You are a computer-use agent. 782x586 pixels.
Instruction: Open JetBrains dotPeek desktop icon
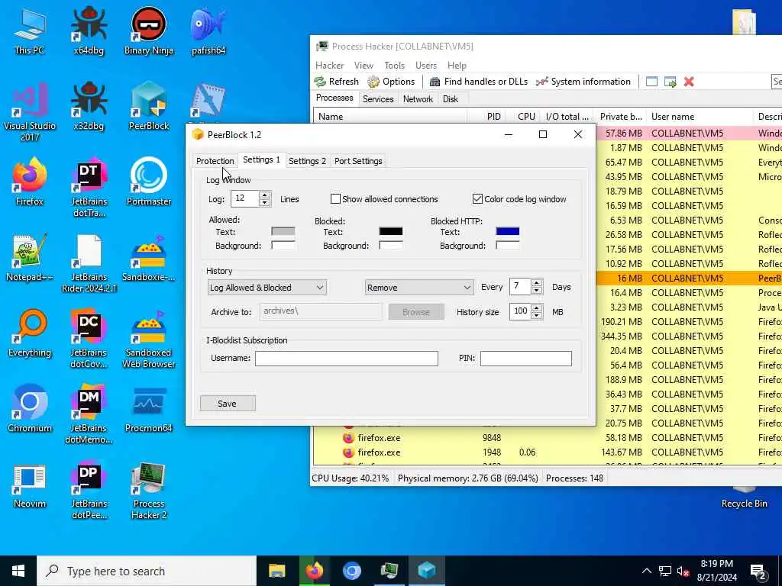[x=89, y=491]
